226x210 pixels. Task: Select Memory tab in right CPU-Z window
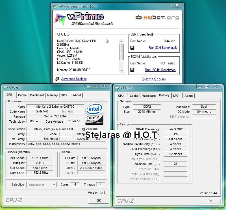click(x=164, y=95)
